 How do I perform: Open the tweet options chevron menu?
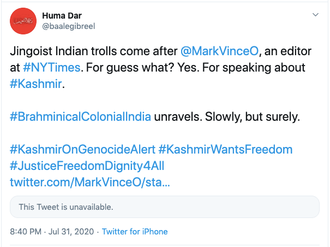tap(315, 14)
